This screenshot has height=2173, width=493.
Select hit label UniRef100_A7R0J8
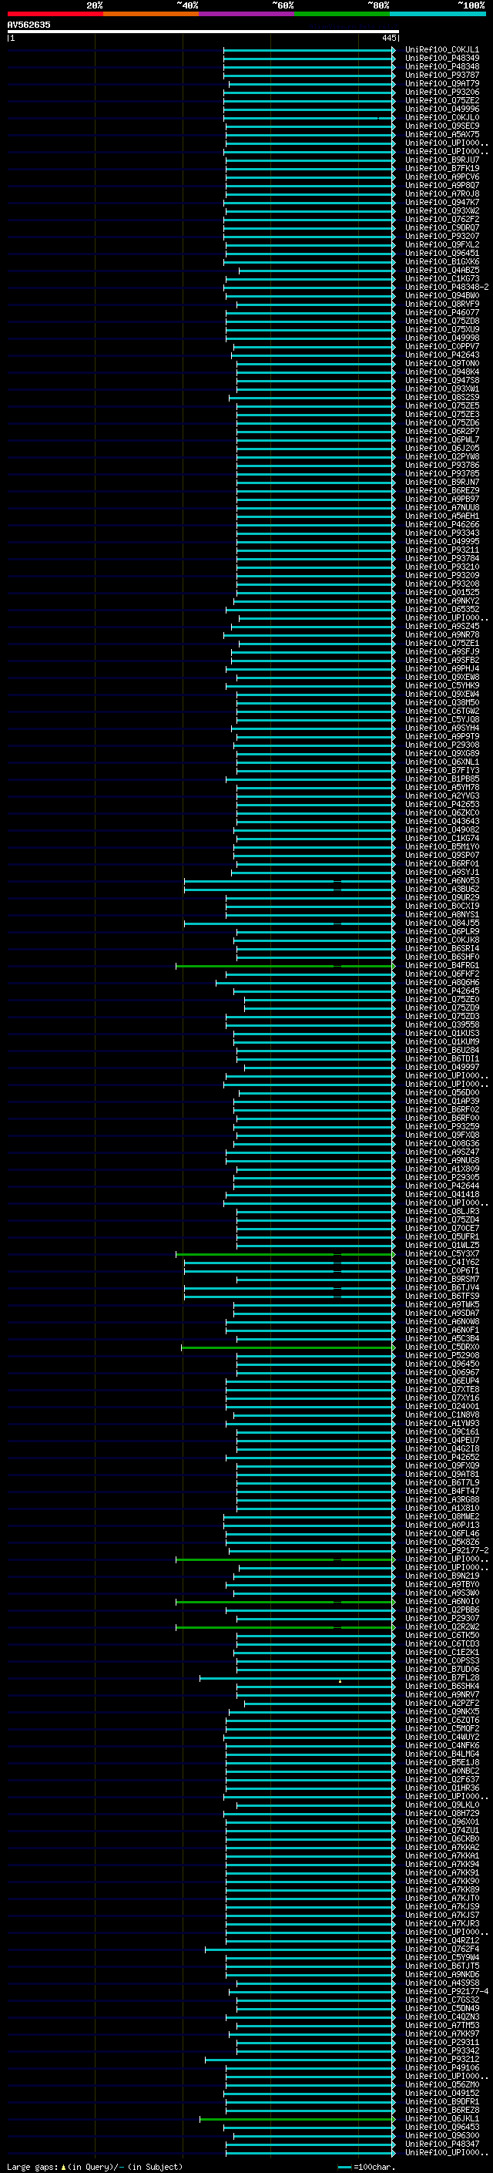[441, 194]
